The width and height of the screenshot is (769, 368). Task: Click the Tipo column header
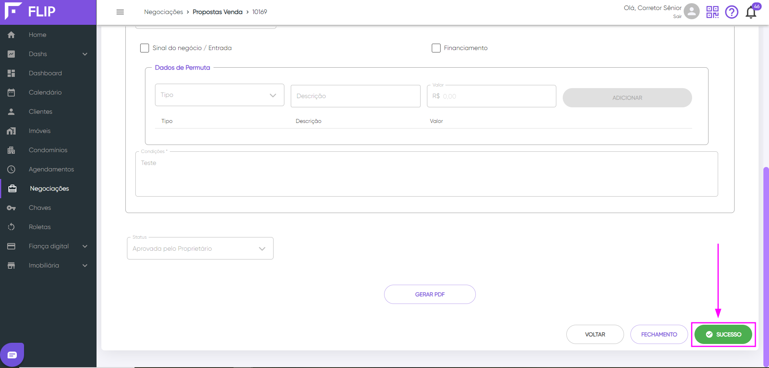[167, 121]
